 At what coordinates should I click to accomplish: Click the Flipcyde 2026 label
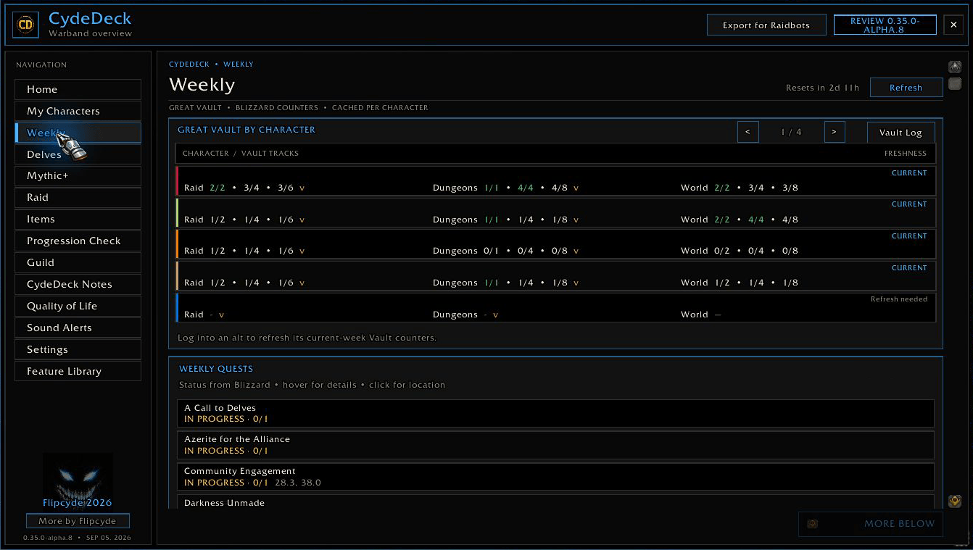(78, 503)
